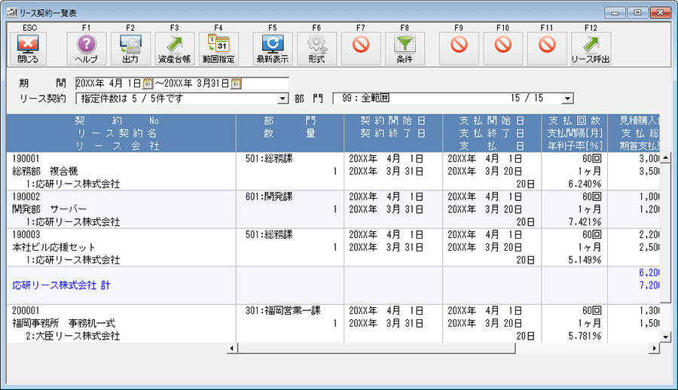Image resolution: width=678 pixels, height=390 pixels.
Task: Click the disabled F10 toolbar icon
Action: click(x=503, y=48)
